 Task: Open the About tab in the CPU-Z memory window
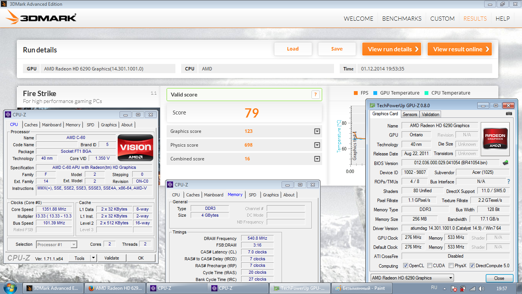click(289, 195)
